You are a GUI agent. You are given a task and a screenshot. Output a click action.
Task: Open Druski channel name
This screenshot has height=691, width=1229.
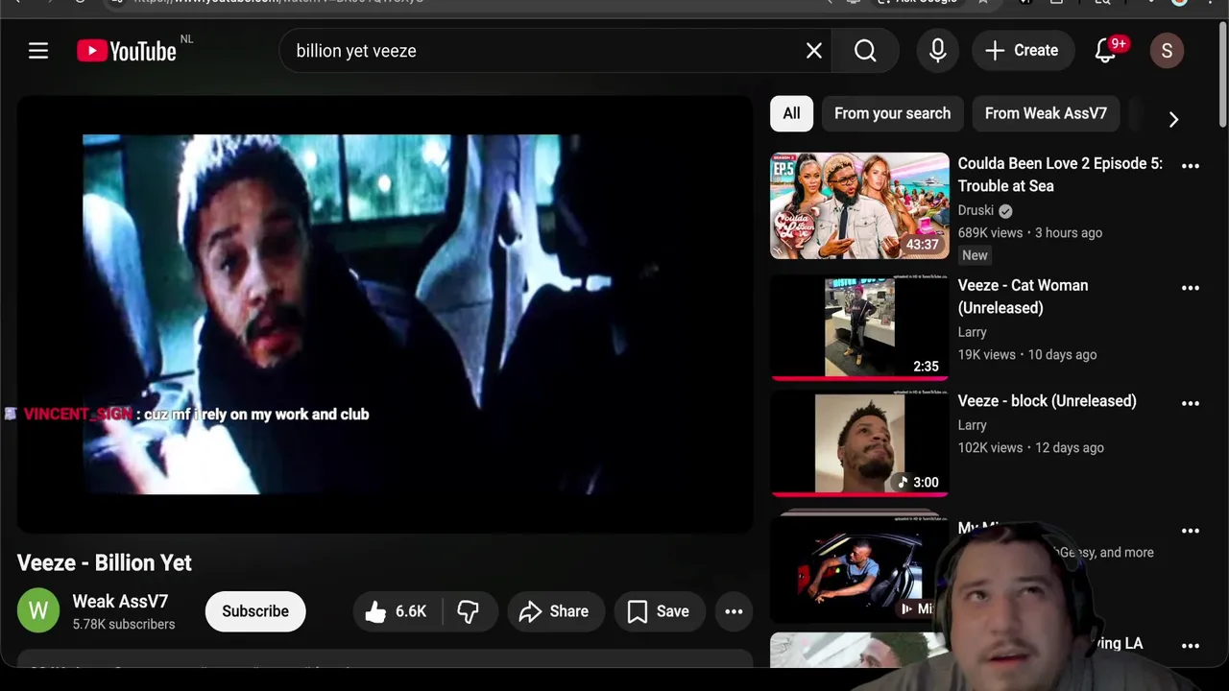point(976,210)
